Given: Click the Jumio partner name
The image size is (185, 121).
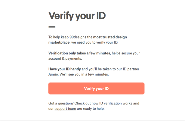Looking at the screenshot, I should click(54, 74).
